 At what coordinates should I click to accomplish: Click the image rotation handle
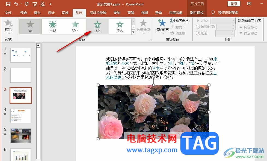click(154, 76)
